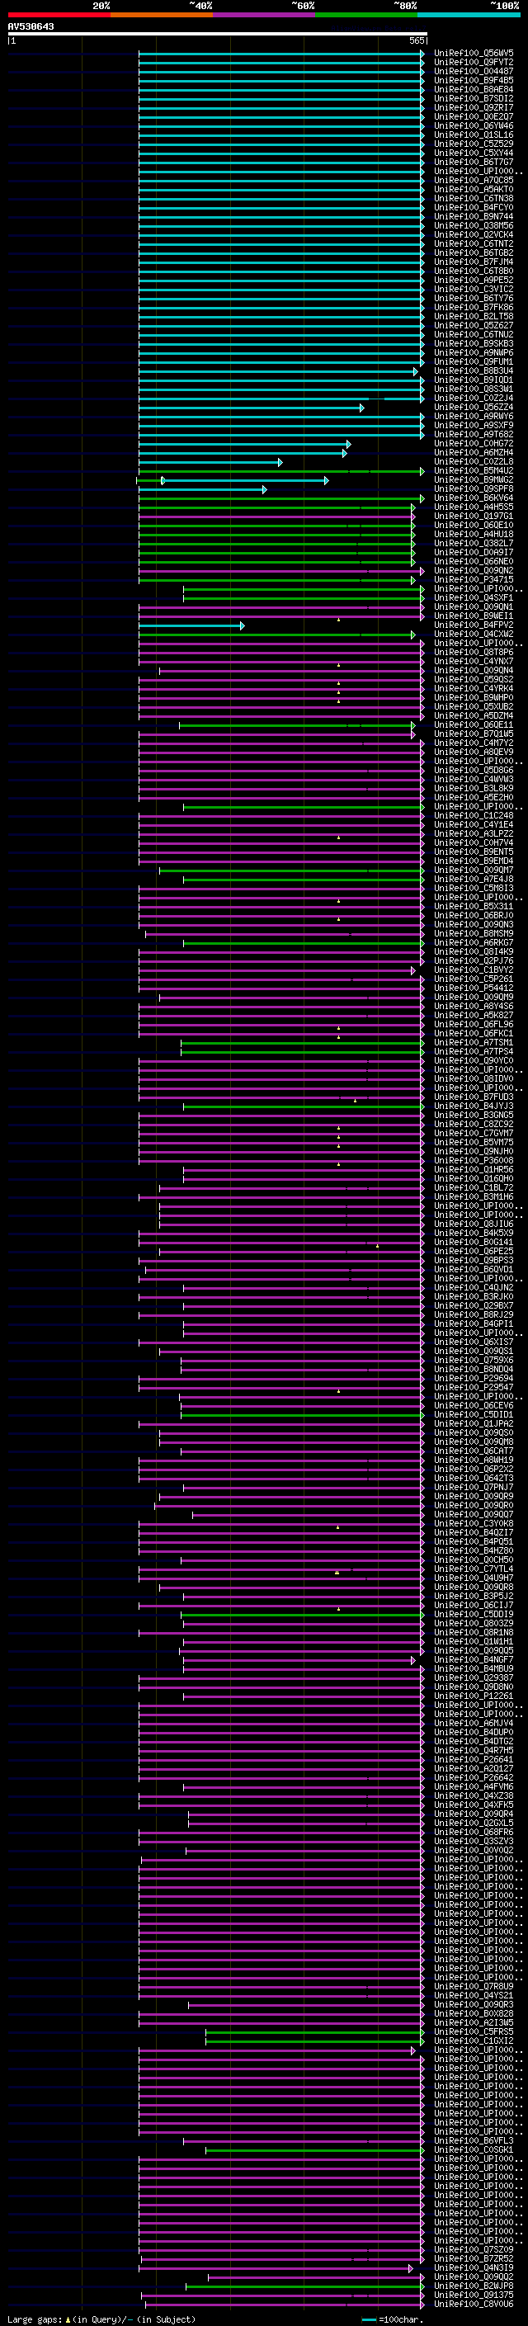Click the orange ~40% identity legend bar
Screen dimensions: 528x2326
pos(162,15)
